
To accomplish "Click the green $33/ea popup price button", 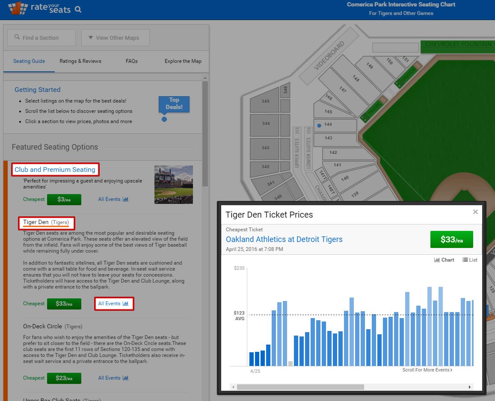I will point(451,239).
